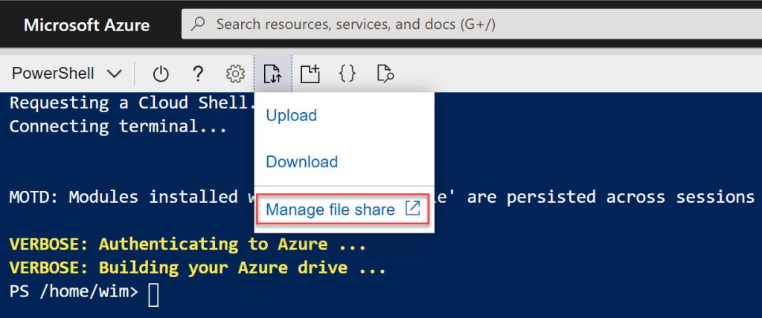Click the 'PS /home/wim>' prompt text
This screenshot has width=762, height=318.
click(74, 292)
